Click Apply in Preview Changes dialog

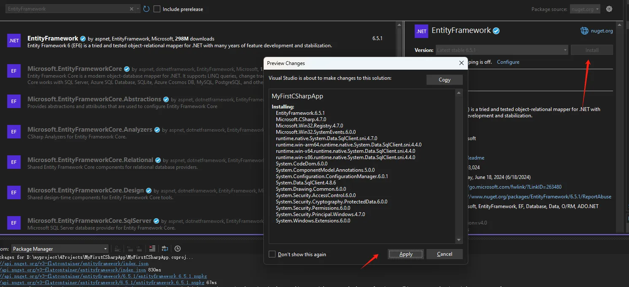406,254
